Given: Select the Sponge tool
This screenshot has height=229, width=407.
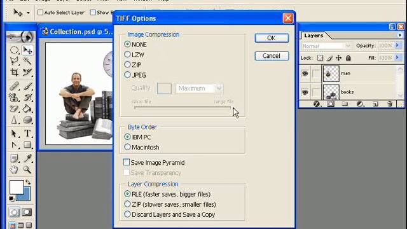Looking at the screenshot, I should [x=27, y=120].
